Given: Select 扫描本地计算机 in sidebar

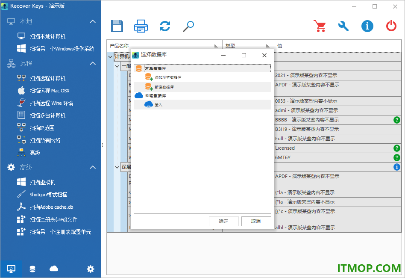Looking at the screenshot, I should coord(47,36).
